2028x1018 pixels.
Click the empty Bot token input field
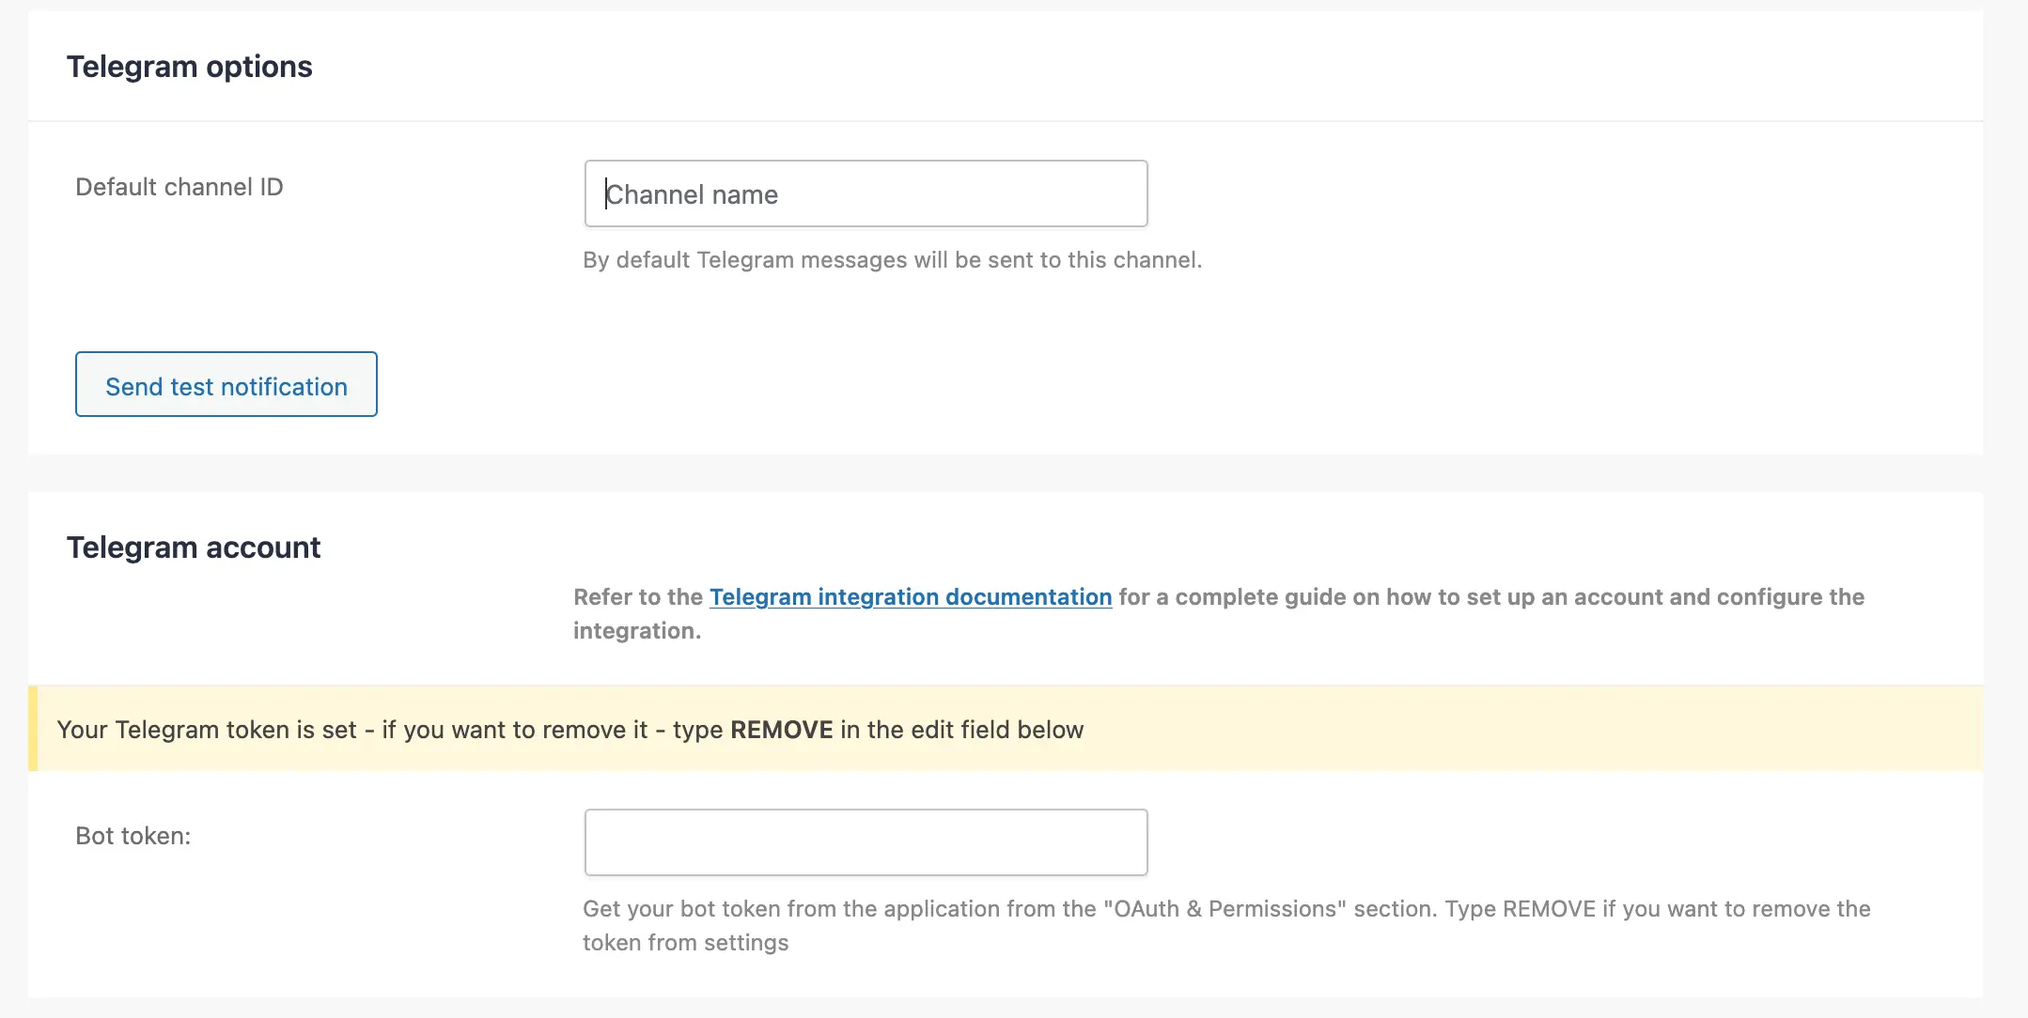coord(865,841)
